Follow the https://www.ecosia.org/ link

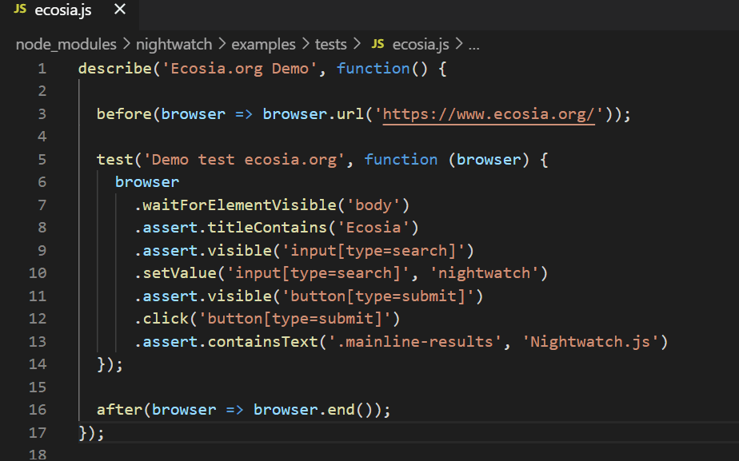tap(488, 113)
